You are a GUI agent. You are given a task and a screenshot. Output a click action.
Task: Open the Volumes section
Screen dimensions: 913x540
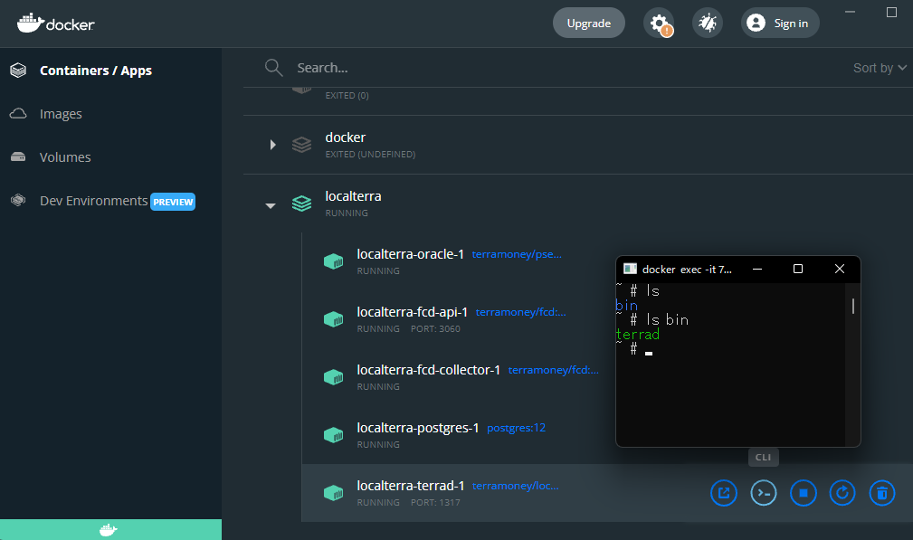(x=65, y=157)
